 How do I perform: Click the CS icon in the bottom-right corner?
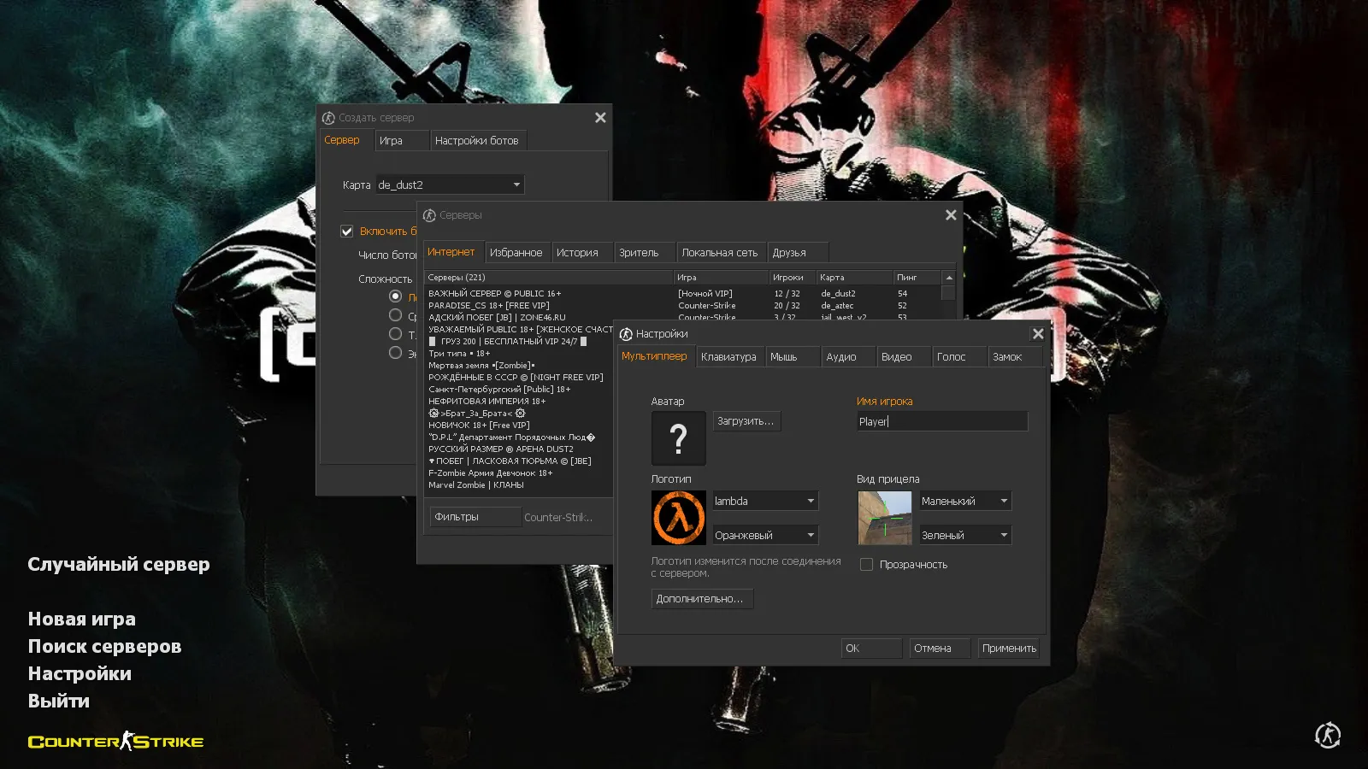click(x=1327, y=735)
